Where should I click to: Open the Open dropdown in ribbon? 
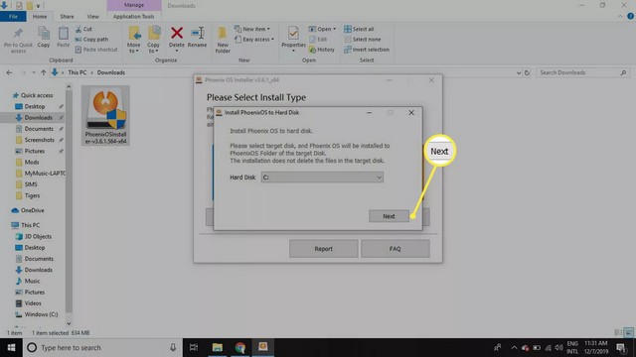pos(322,29)
